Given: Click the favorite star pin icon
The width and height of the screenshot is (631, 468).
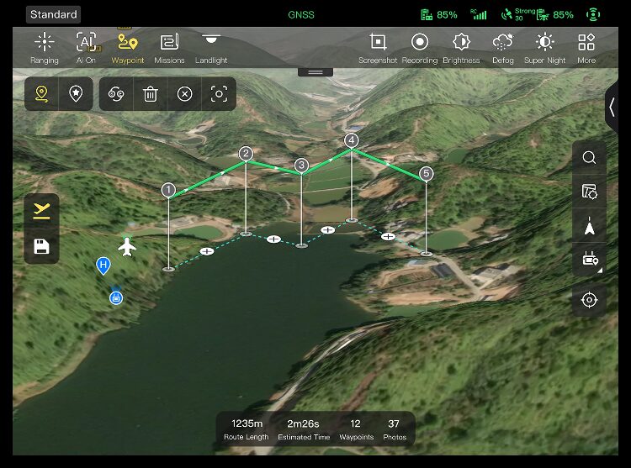Looking at the screenshot, I should (76, 94).
